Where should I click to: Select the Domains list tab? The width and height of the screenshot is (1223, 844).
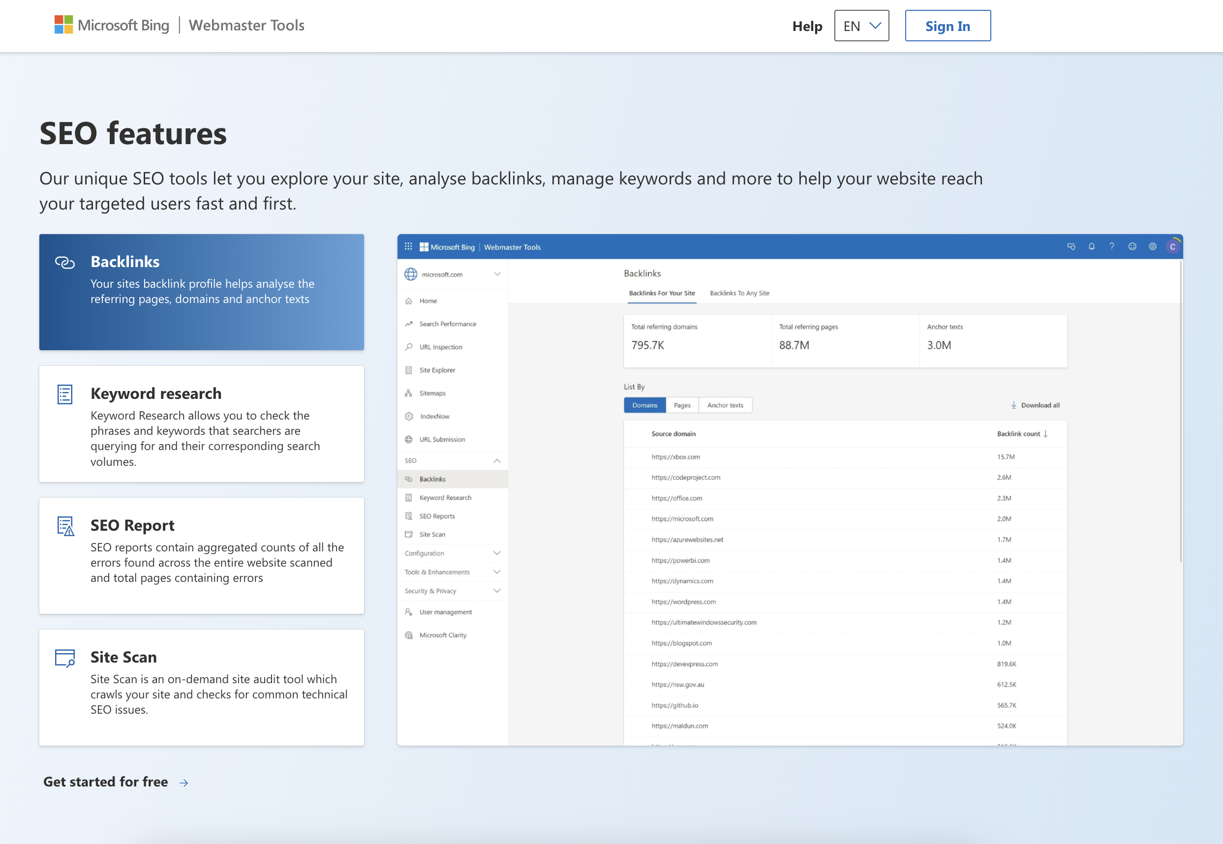[645, 405]
